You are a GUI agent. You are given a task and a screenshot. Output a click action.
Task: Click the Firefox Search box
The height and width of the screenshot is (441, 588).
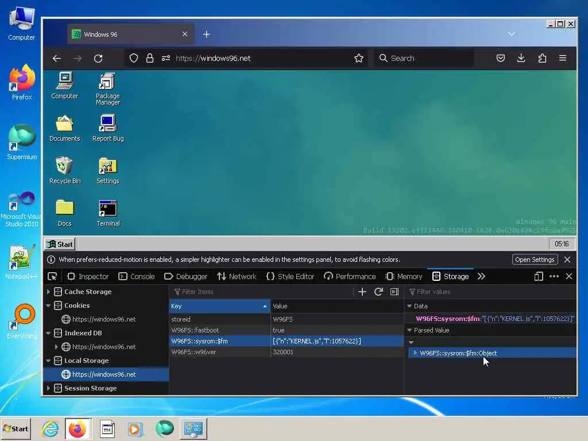[424, 58]
